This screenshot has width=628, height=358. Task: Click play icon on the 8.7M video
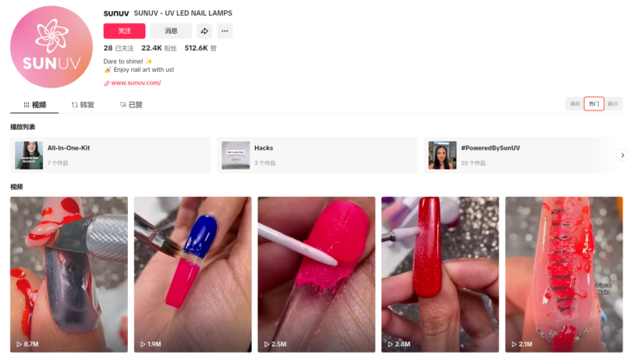tap(19, 344)
